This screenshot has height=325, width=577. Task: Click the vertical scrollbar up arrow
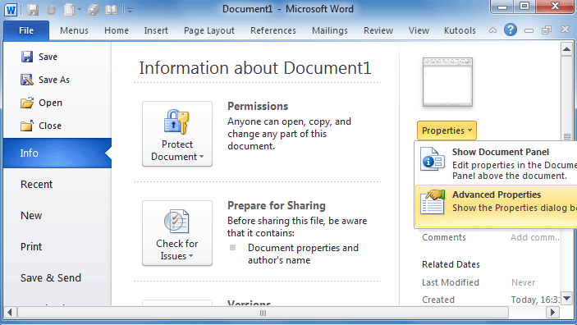[566, 49]
